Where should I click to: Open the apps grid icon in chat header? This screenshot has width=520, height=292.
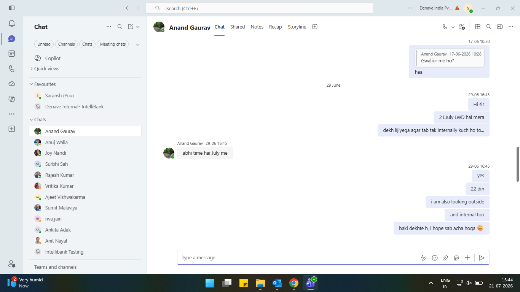pos(478,27)
